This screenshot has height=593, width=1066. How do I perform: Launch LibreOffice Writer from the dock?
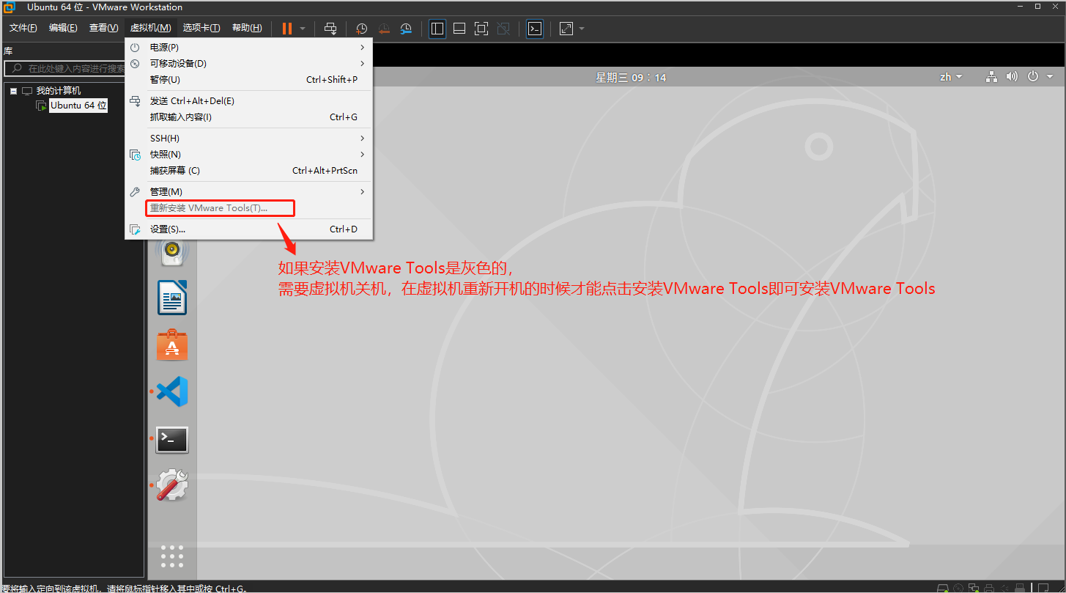point(172,298)
